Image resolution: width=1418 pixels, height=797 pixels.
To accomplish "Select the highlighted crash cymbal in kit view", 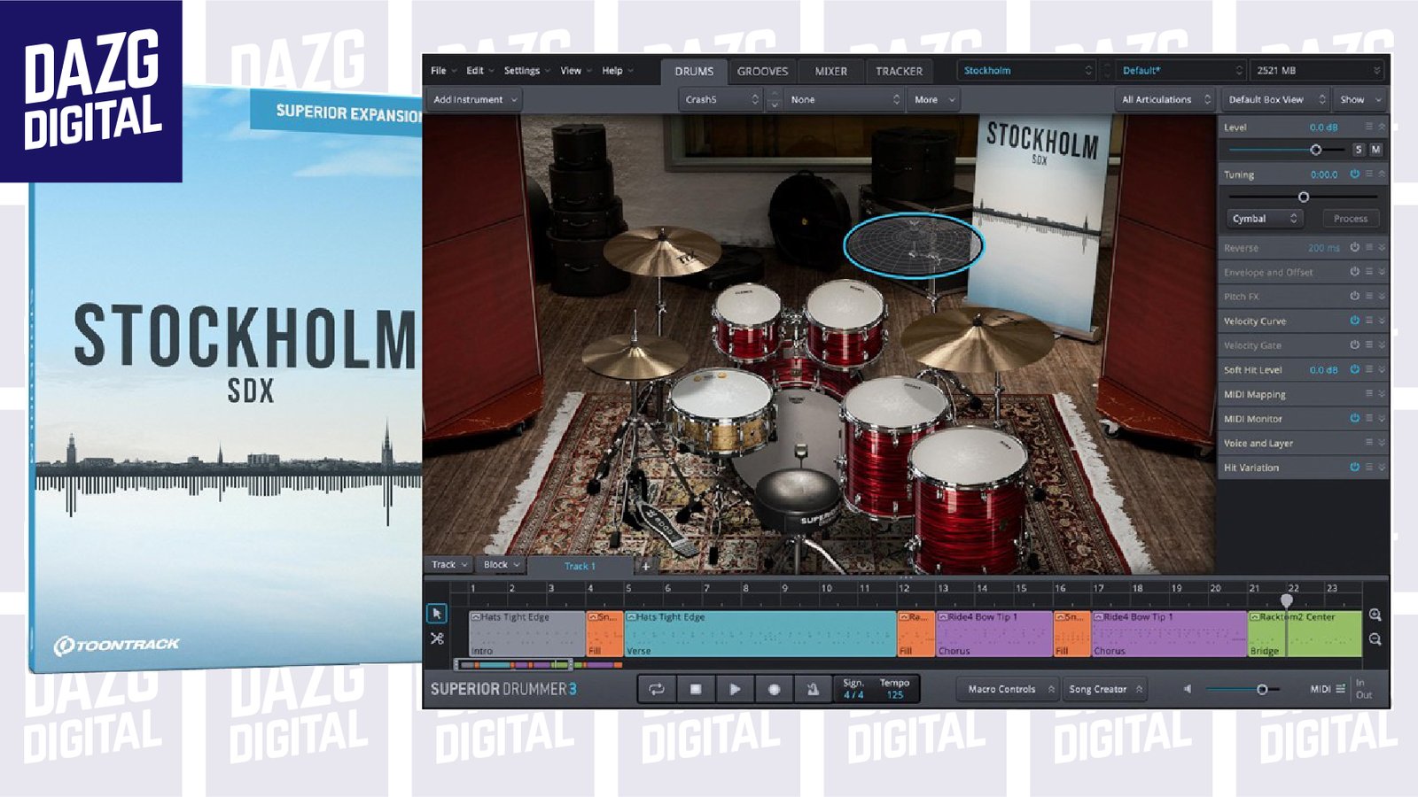I will [914, 244].
